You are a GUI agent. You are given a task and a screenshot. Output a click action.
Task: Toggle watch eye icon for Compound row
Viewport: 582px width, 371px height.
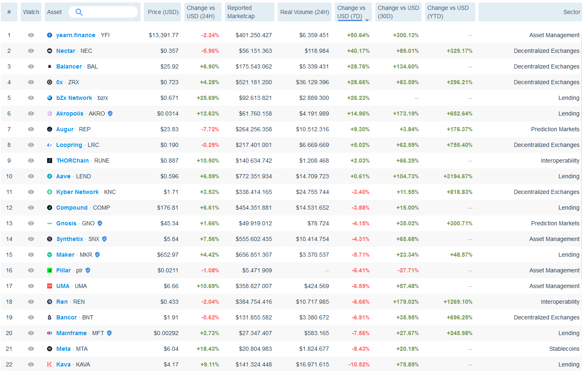pos(31,208)
